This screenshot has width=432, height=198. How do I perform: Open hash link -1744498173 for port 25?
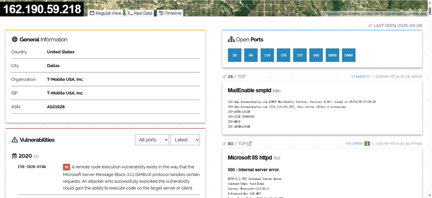(360, 77)
